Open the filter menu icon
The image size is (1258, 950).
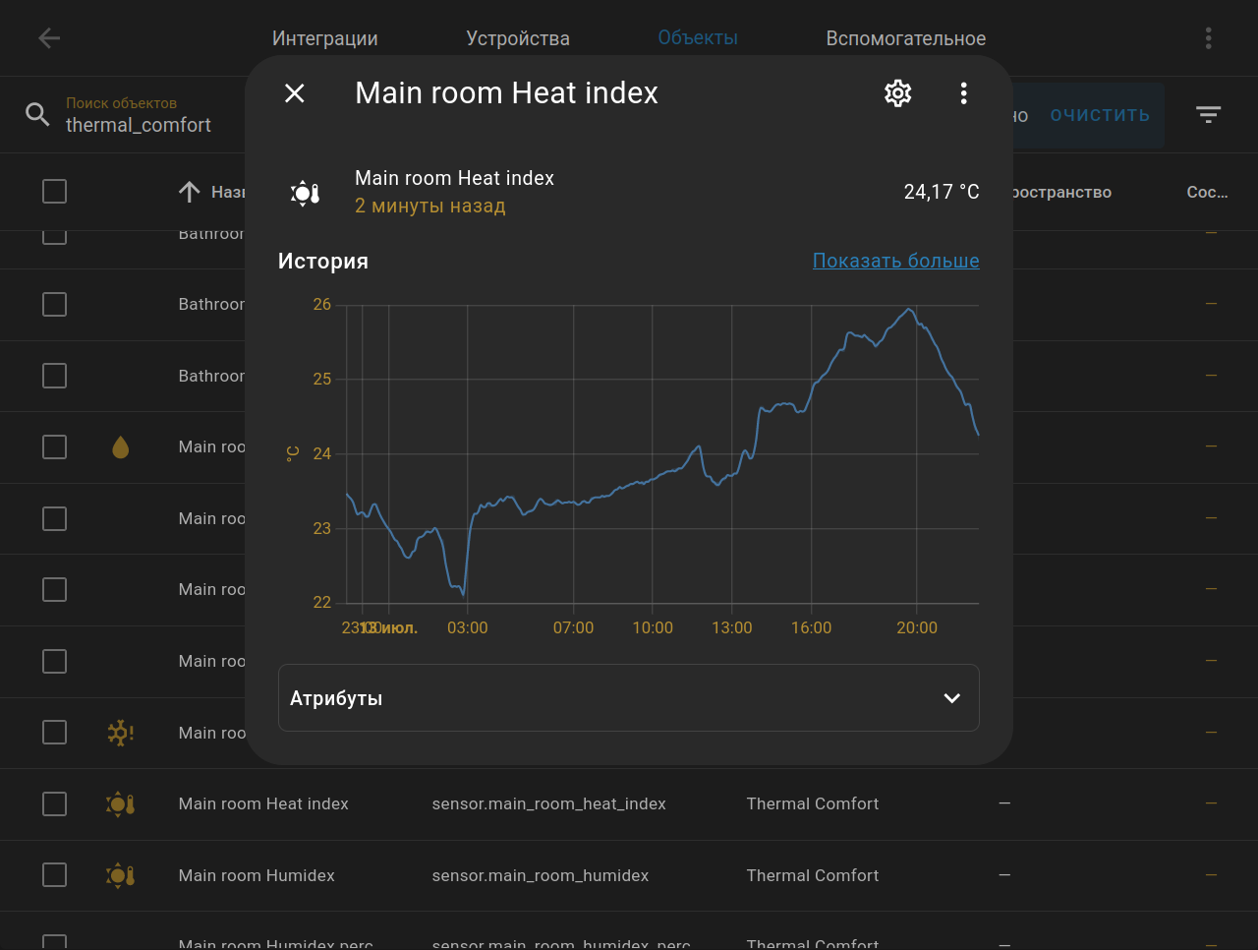(1208, 115)
